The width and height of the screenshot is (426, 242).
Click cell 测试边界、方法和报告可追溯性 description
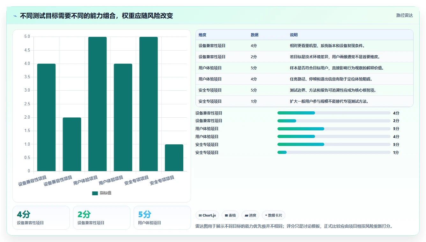pos(333,90)
